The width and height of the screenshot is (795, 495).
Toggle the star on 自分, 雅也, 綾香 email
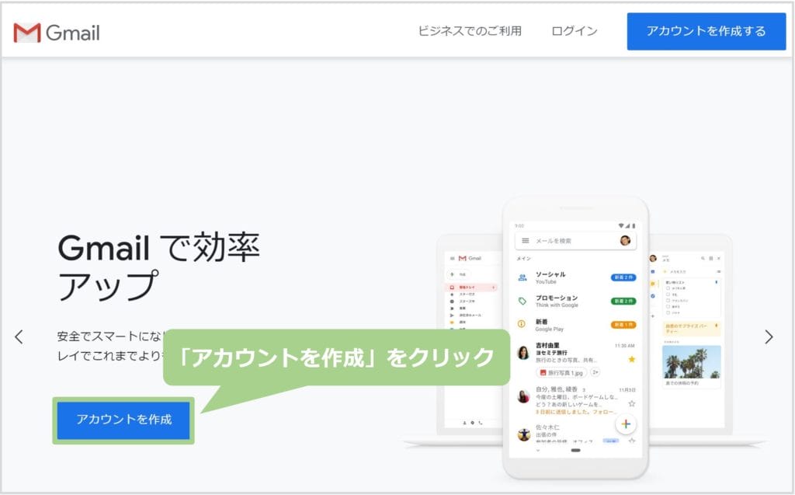tap(632, 403)
